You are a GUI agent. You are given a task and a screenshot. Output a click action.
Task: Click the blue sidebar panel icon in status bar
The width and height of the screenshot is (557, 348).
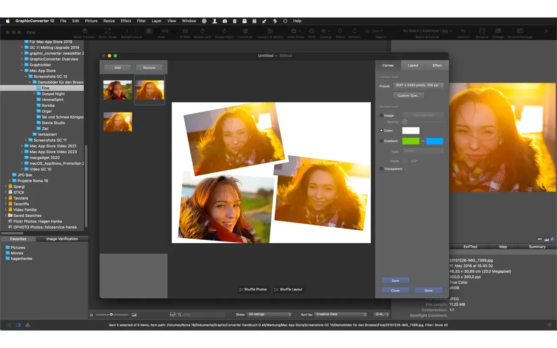click(x=19, y=325)
